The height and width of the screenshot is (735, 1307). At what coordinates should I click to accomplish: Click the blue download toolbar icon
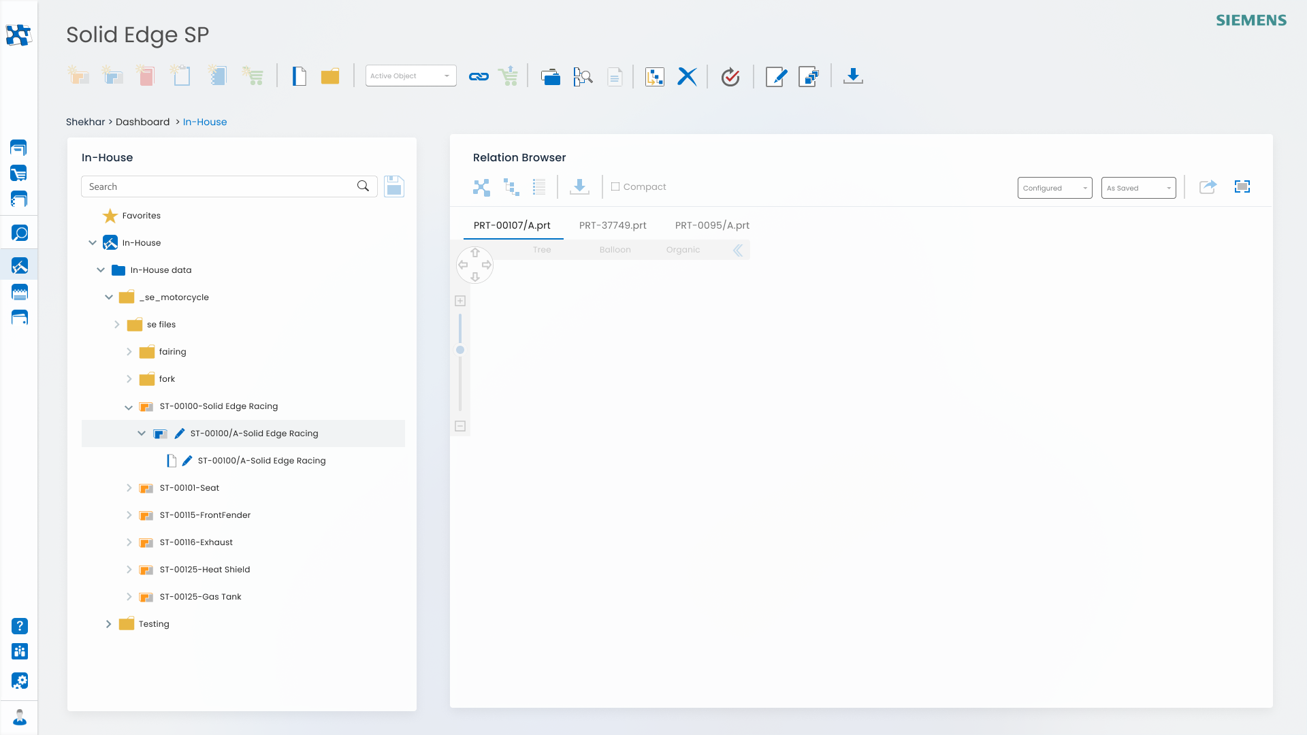[x=853, y=76]
